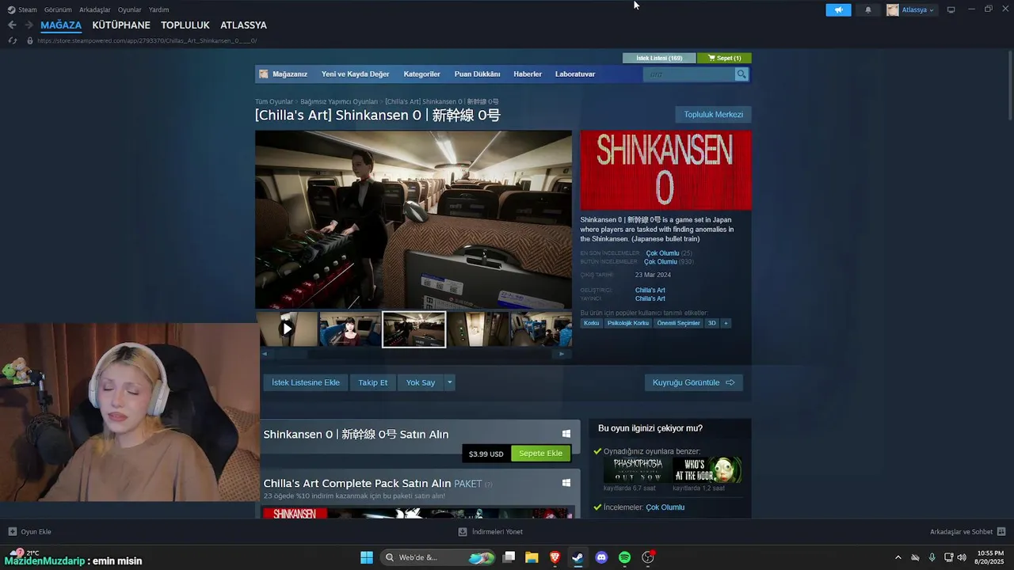Go back with the left arrow
This screenshot has height=570, width=1014.
tap(12, 25)
